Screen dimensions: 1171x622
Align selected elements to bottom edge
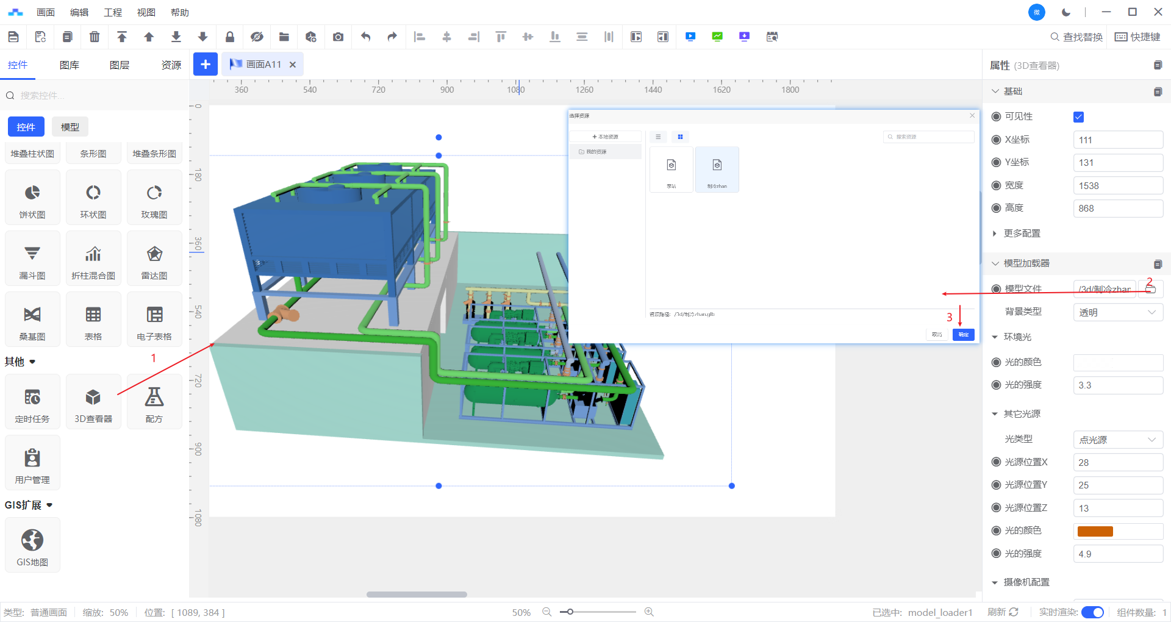point(555,37)
